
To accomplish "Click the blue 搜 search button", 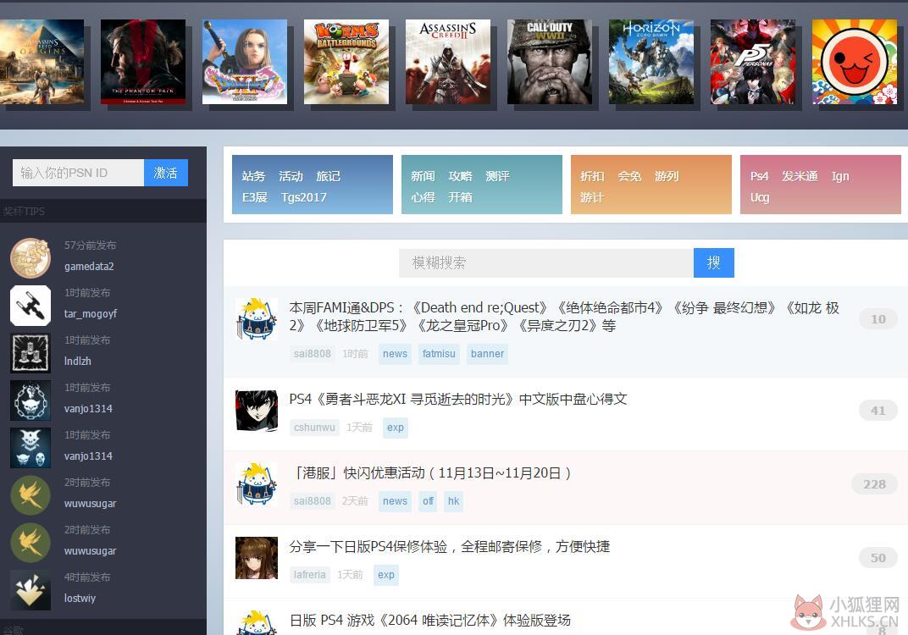I will (714, 262).
